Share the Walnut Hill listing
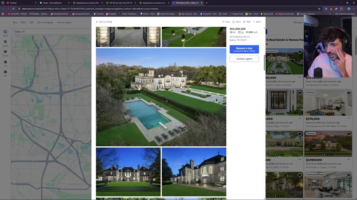The height and width of the screenshot is (200, 357). 237,22
